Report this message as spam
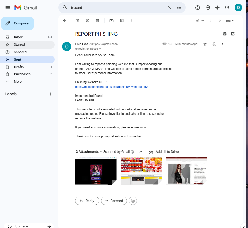248x228 pixels. (x=88, y=21)
